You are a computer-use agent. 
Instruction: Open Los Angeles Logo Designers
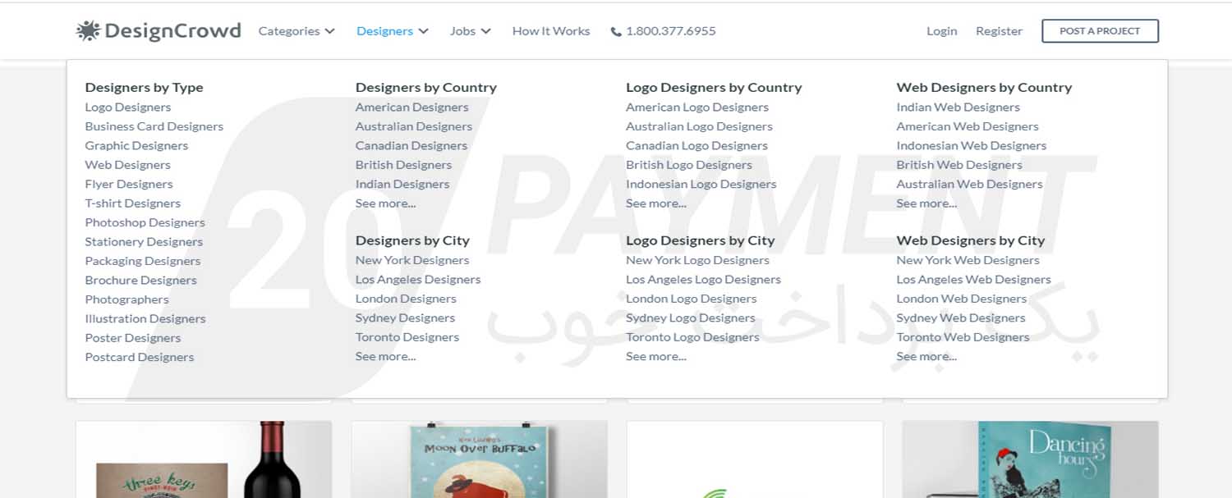(703, 280)
